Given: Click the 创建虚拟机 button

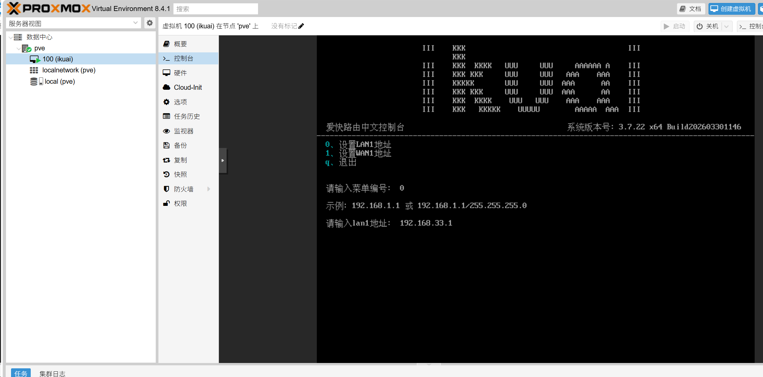Looking at the screenshot, I should pos(731,9).
